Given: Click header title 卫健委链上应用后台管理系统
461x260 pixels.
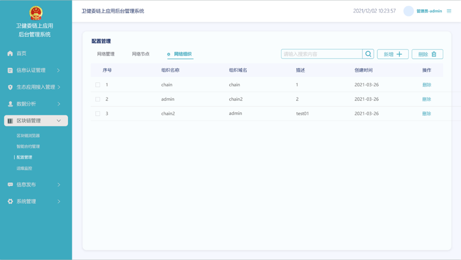Looking at the screenshot, I should coord(112,11).
